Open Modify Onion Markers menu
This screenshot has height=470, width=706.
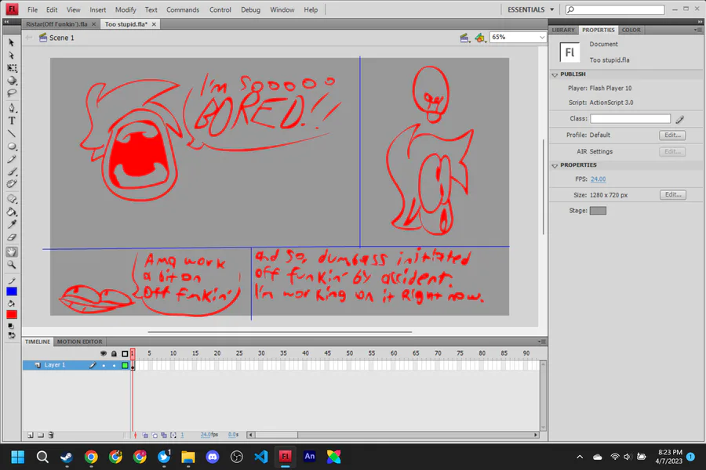pos(173,435)
